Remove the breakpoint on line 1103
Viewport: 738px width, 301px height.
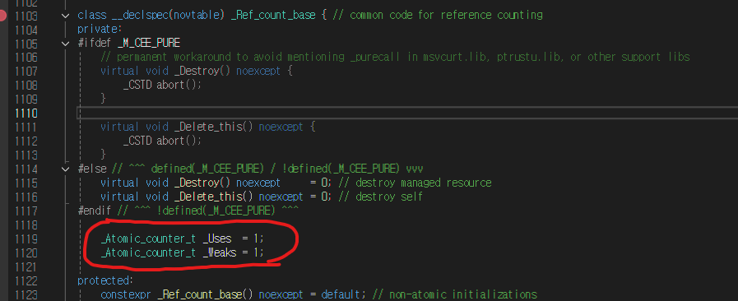pos(3,16)
